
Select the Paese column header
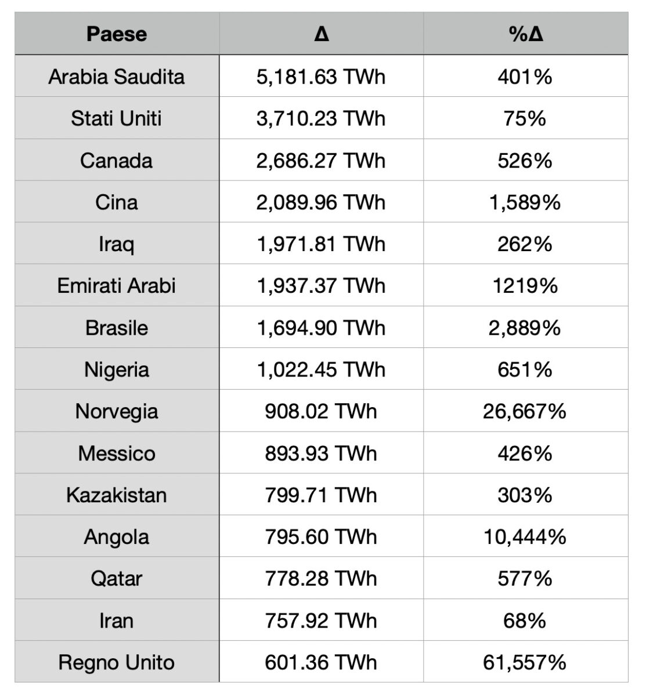click(x=117, y=34)
